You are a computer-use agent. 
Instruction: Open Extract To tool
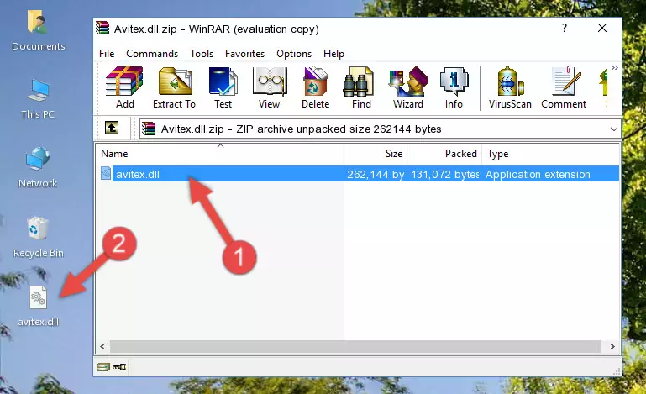174,87
